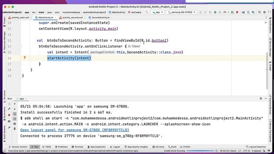Open the Gradle side panel
Screen dimensions: 274x154
point(270,66)
